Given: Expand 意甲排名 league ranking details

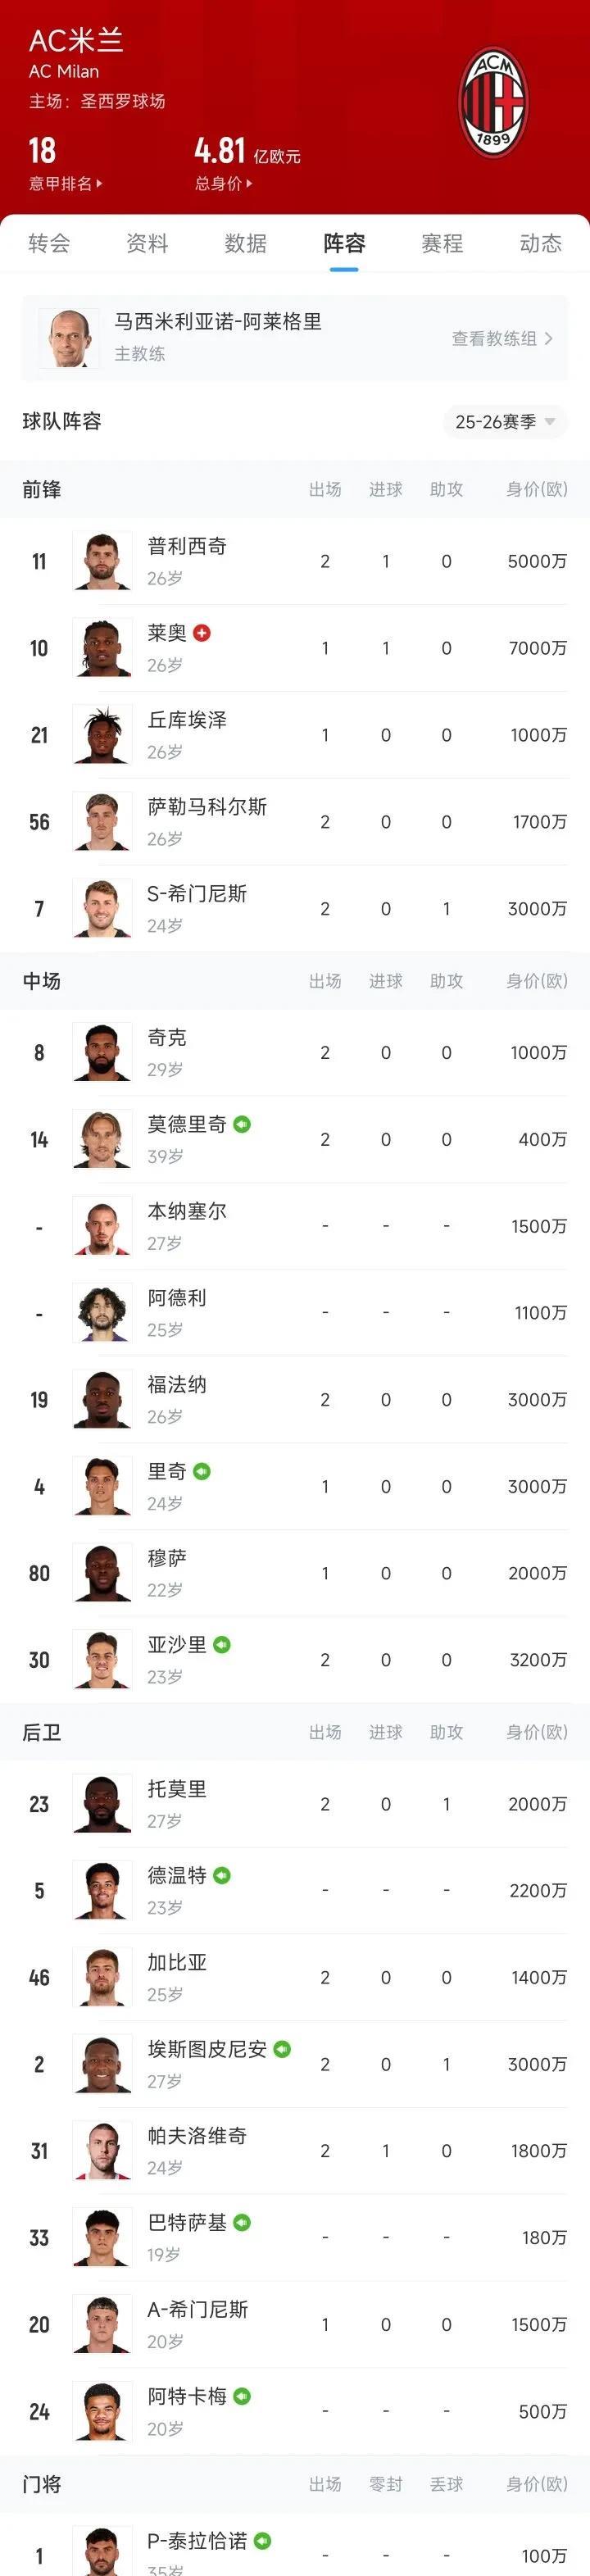Looking at the screenshot, I should [65, 184].
